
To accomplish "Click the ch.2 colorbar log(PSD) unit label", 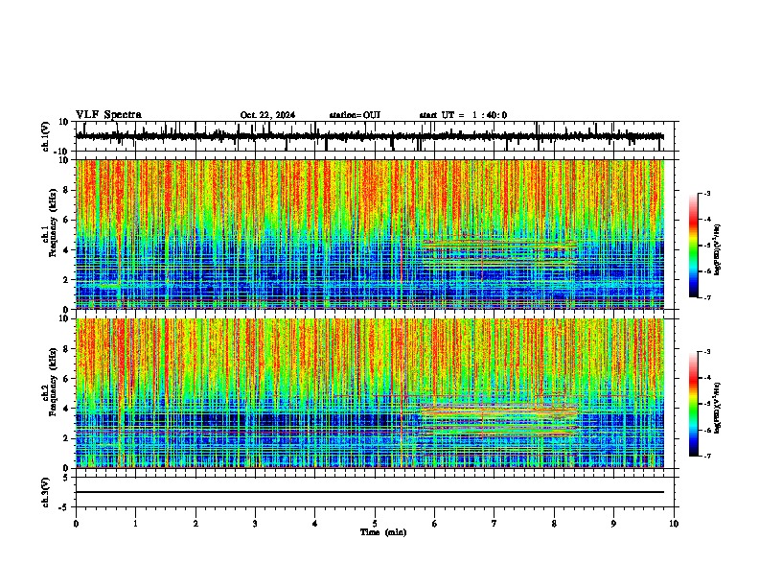I will click(x=718, y=408).
